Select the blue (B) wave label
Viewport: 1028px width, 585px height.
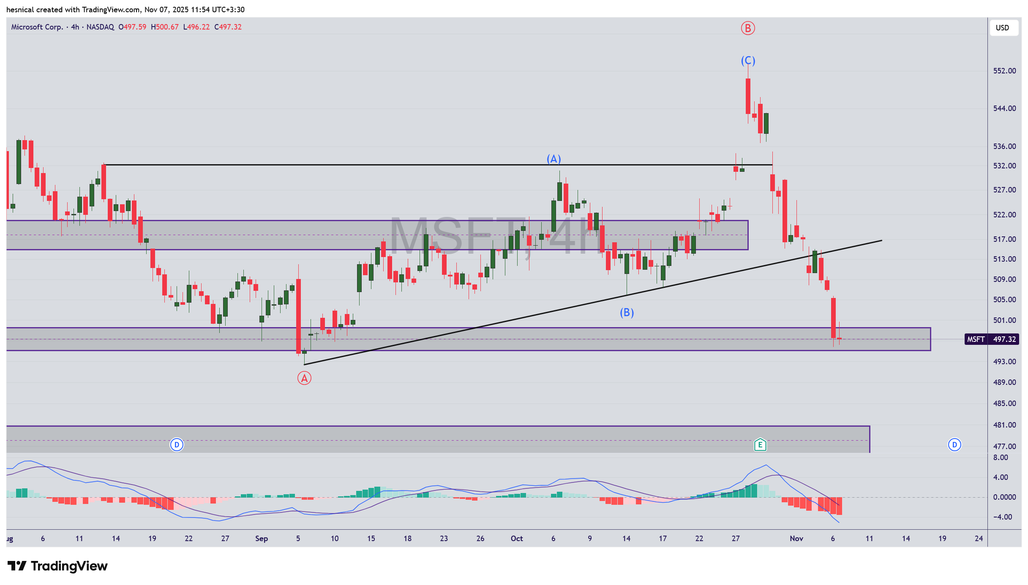pos(627,312)
